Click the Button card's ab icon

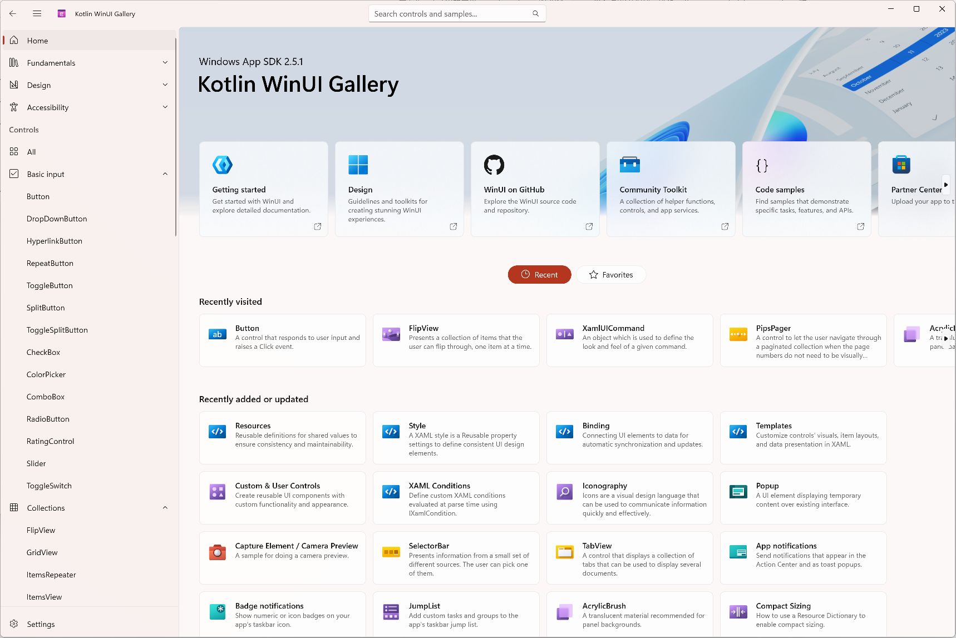[218, 334]
